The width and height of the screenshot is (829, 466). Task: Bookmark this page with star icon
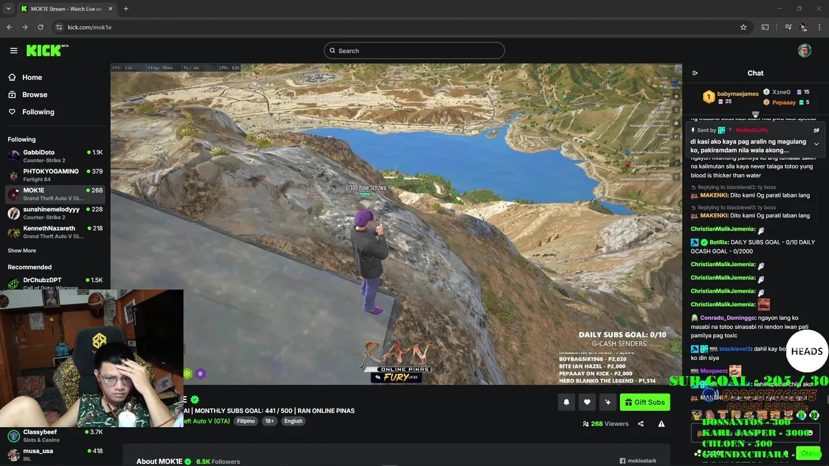point(744,27)
